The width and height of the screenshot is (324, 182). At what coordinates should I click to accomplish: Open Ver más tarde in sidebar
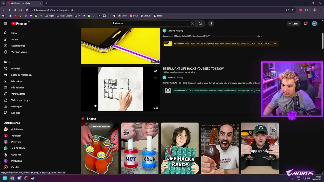pos(18,94)
